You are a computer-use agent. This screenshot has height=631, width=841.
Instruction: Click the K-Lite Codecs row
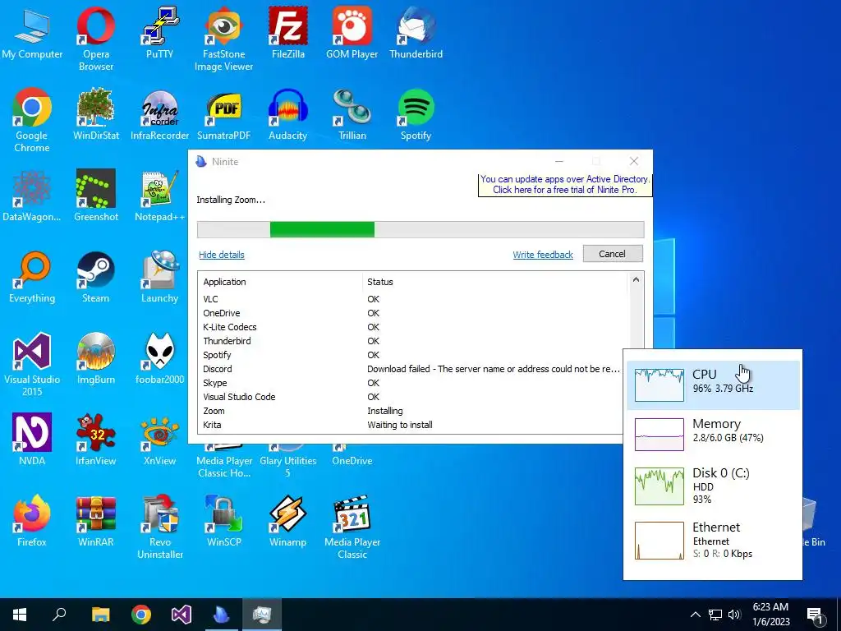(x=412, y=327)
